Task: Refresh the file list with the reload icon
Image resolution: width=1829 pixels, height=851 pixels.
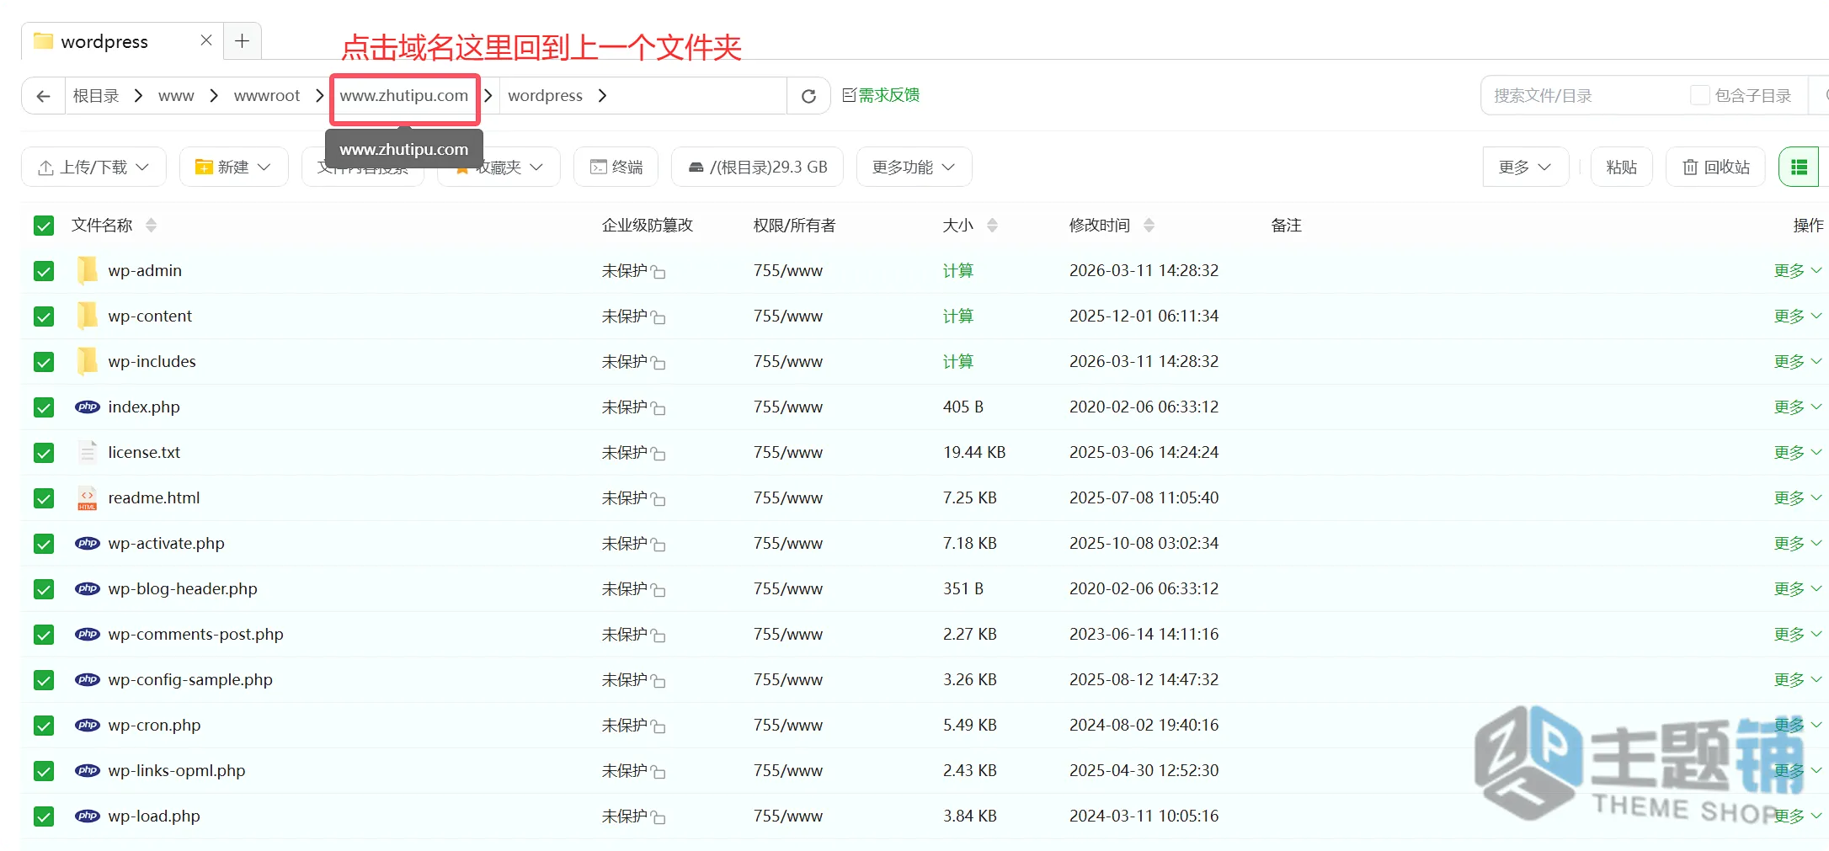Action: coord(808,96)
